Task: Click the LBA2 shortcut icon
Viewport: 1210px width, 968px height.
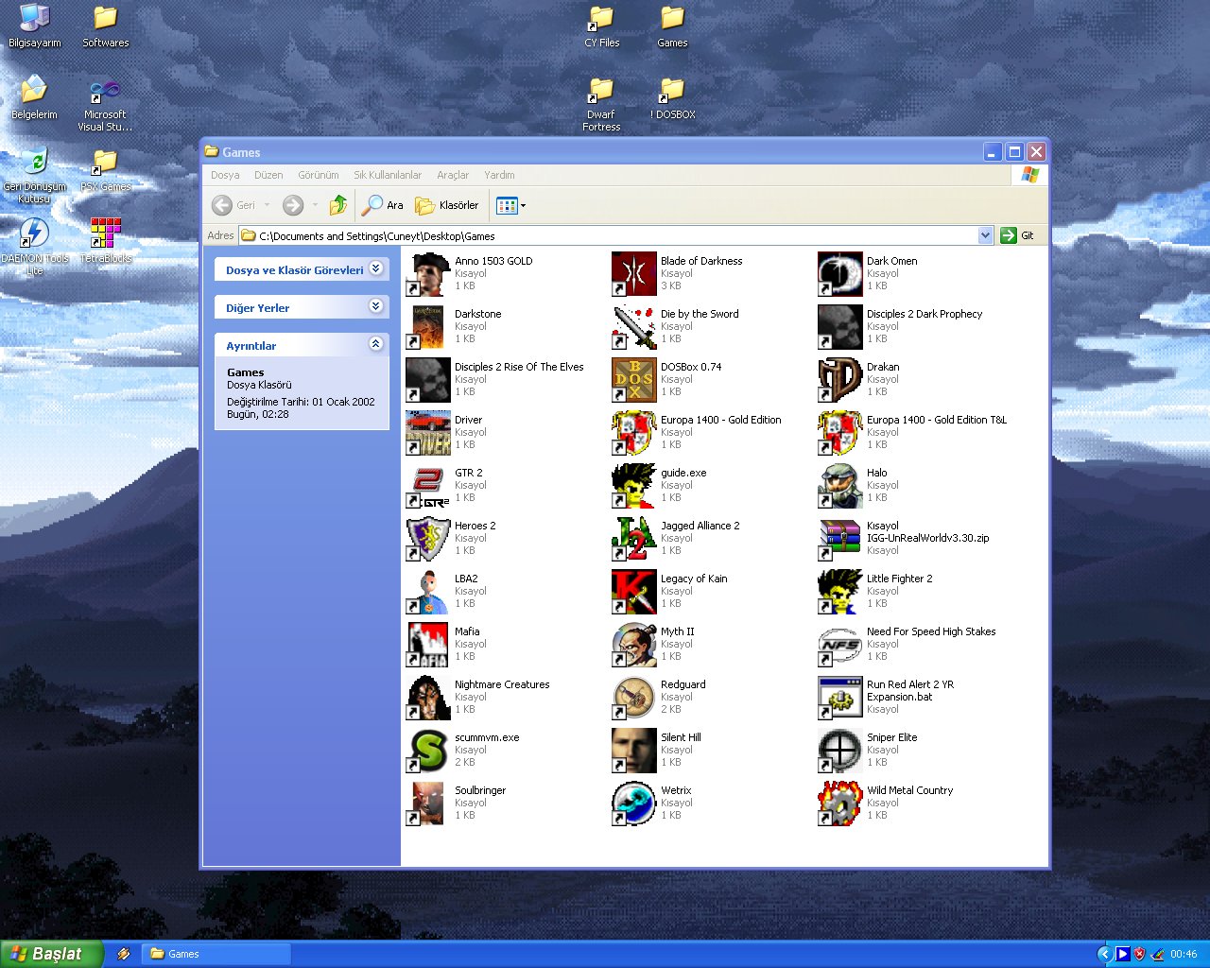Action: pyautogui.click(x=427, y=592)
